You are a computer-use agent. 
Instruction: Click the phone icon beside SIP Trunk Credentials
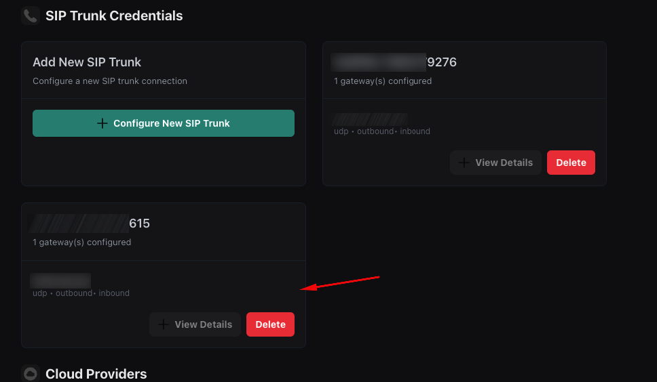(x=30, y=16)
